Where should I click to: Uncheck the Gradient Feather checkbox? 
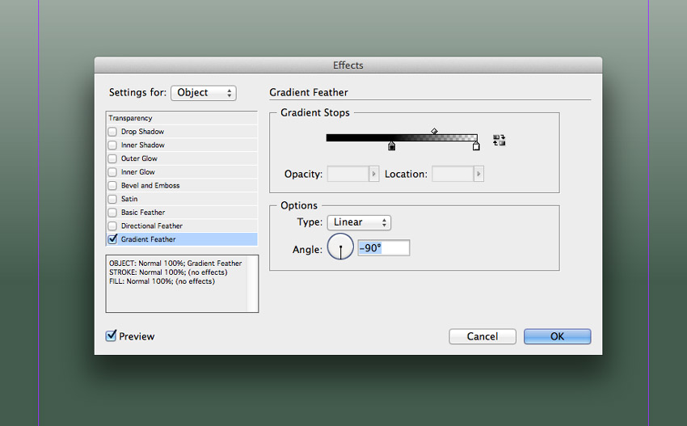pyautogui.click(x=113, y=239)
